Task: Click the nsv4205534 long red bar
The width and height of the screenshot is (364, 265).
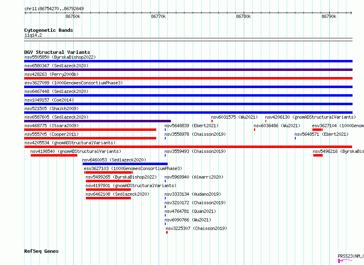Action: coord(188,147)
